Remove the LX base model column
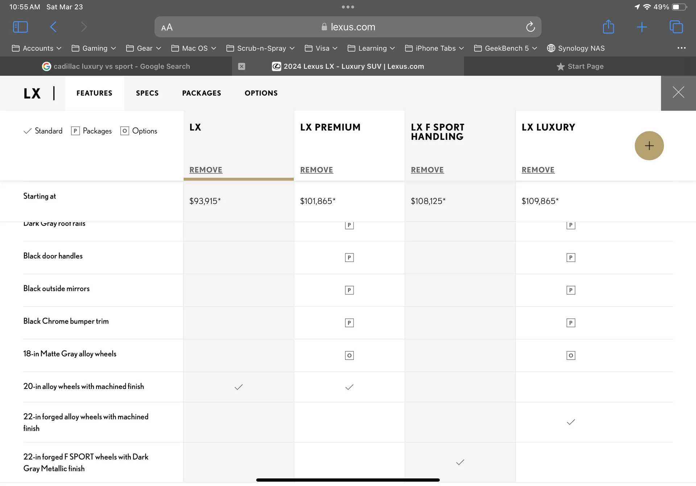The image size is (696, 486). click(206, 169)
